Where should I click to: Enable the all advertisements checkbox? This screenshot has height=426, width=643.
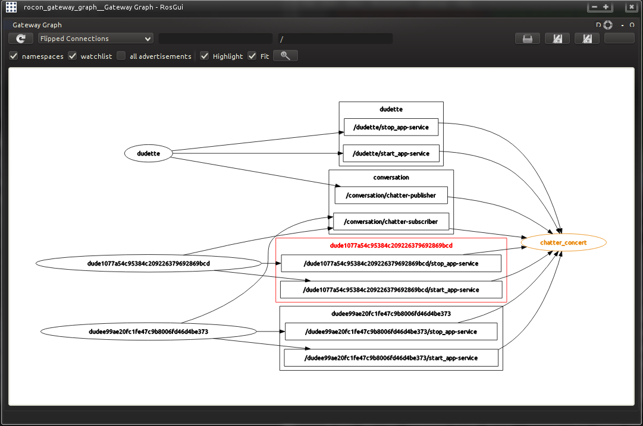[x=121, y=56]
